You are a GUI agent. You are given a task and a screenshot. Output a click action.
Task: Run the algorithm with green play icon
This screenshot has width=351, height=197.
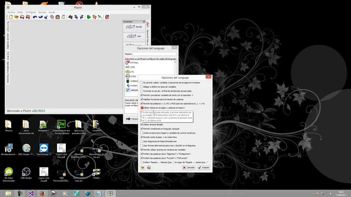89,17
